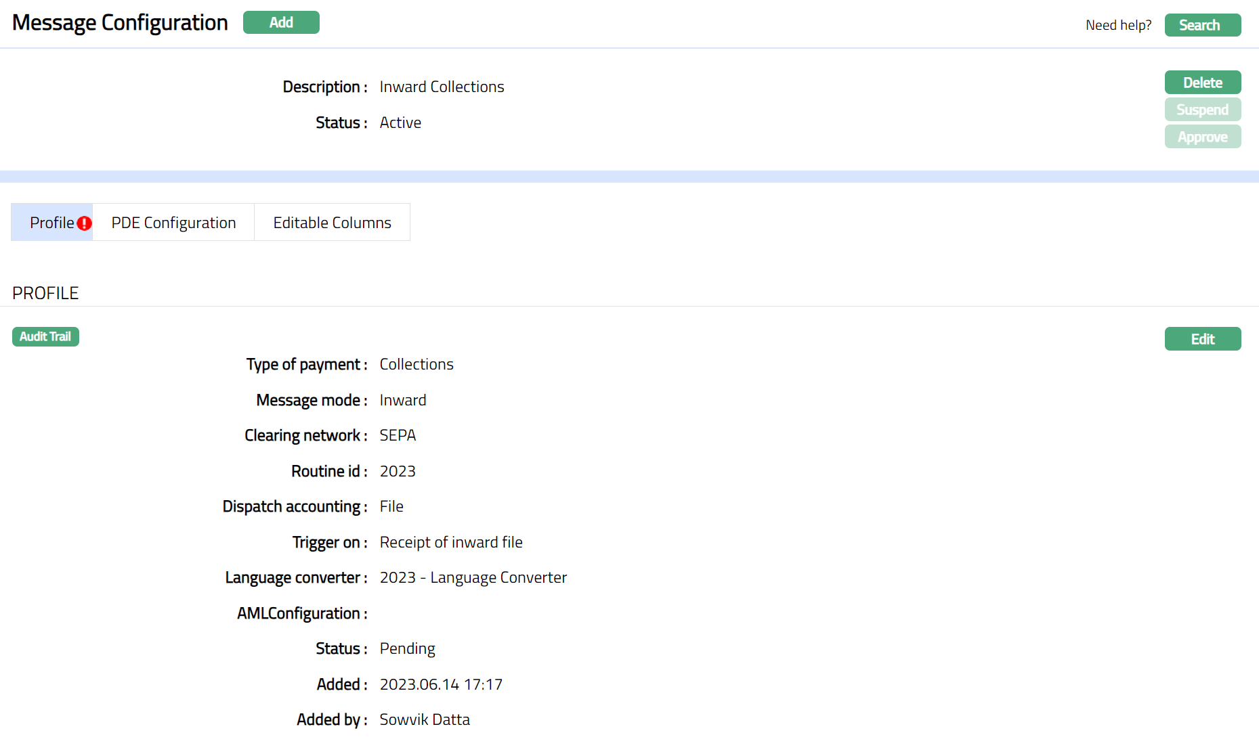This screenshot has width=1259, height=756.
Task: Click the Pending status value
Action: 407,648
